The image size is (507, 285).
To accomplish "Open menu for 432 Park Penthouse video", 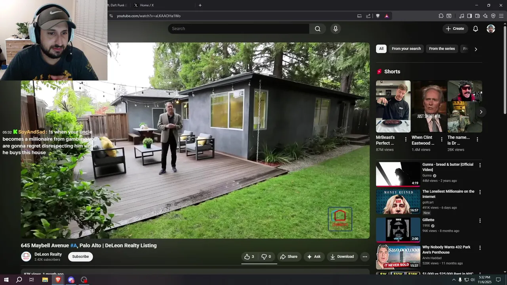I will pyautogui.click(x=480, y=248).
